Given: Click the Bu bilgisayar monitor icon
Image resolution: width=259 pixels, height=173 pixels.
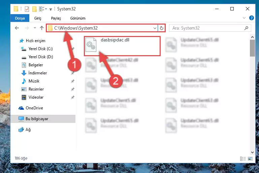Looking at the screenshot, I should [x=21, y=119].
